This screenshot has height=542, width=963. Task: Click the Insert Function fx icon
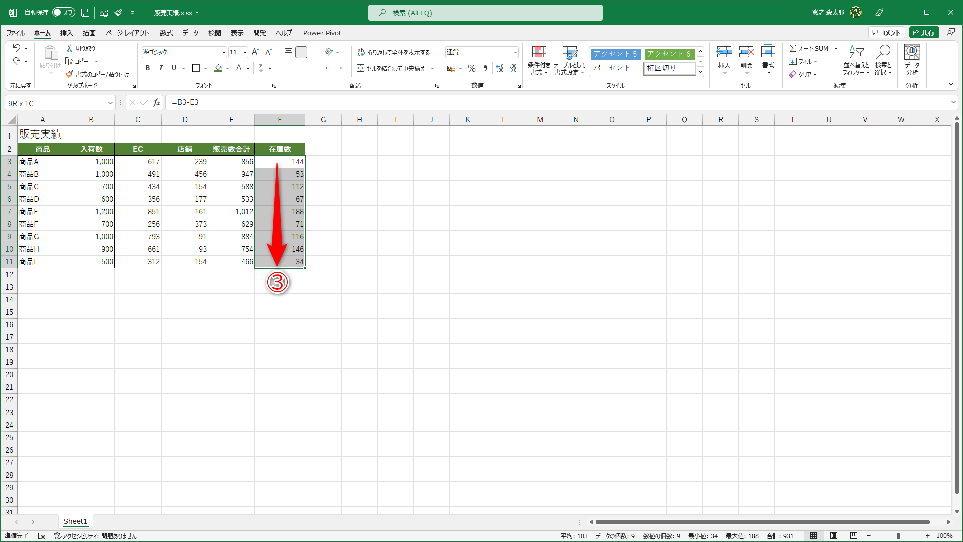pyautogui.click(x=156, y=103)
